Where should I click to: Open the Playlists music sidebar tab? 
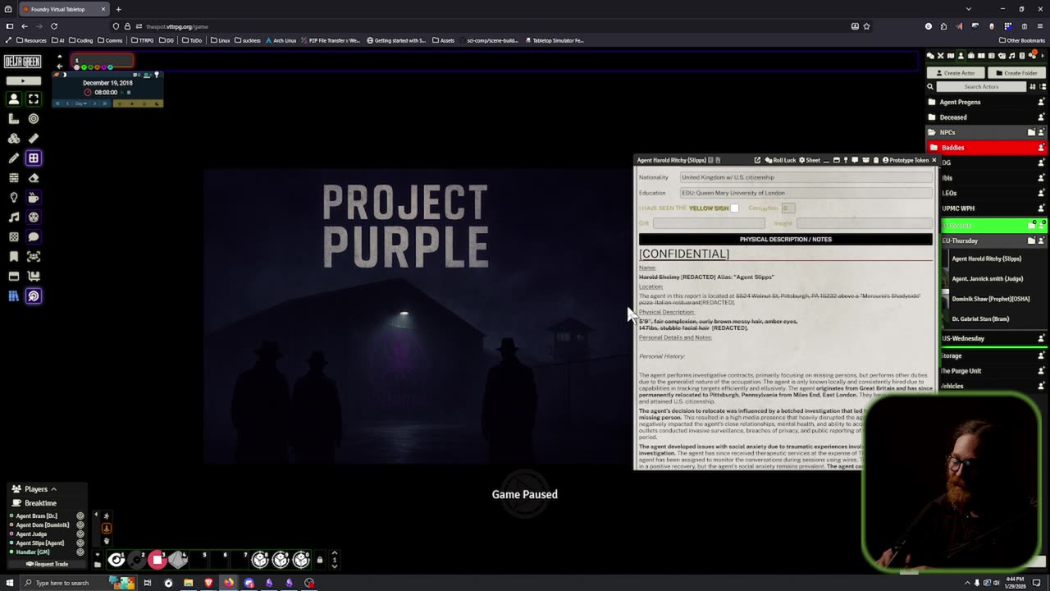pos(1011,56)
